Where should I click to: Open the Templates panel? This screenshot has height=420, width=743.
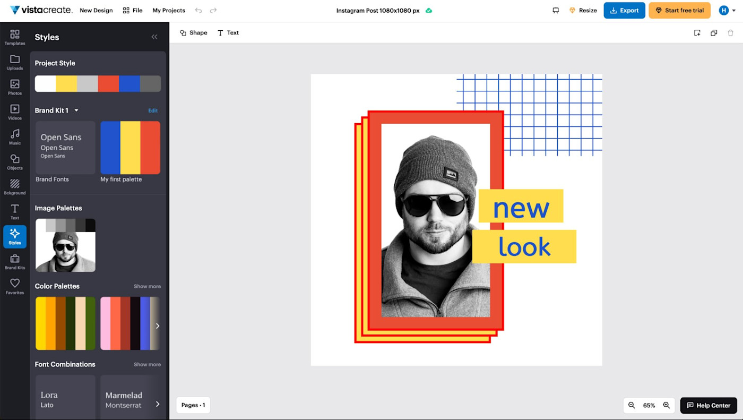click(x=15, y=37)
